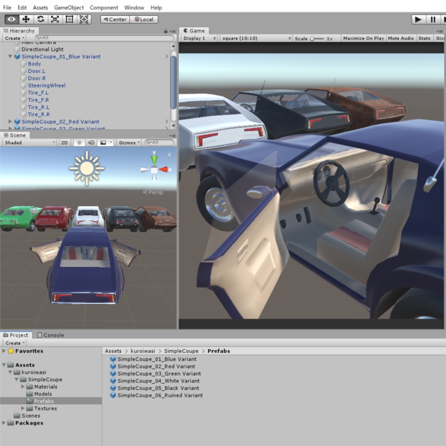Open Hierarchy Create dropdown

[15, 38]
